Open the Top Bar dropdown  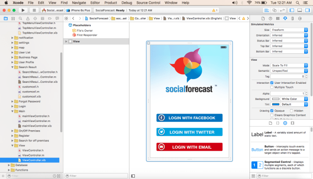289,46
